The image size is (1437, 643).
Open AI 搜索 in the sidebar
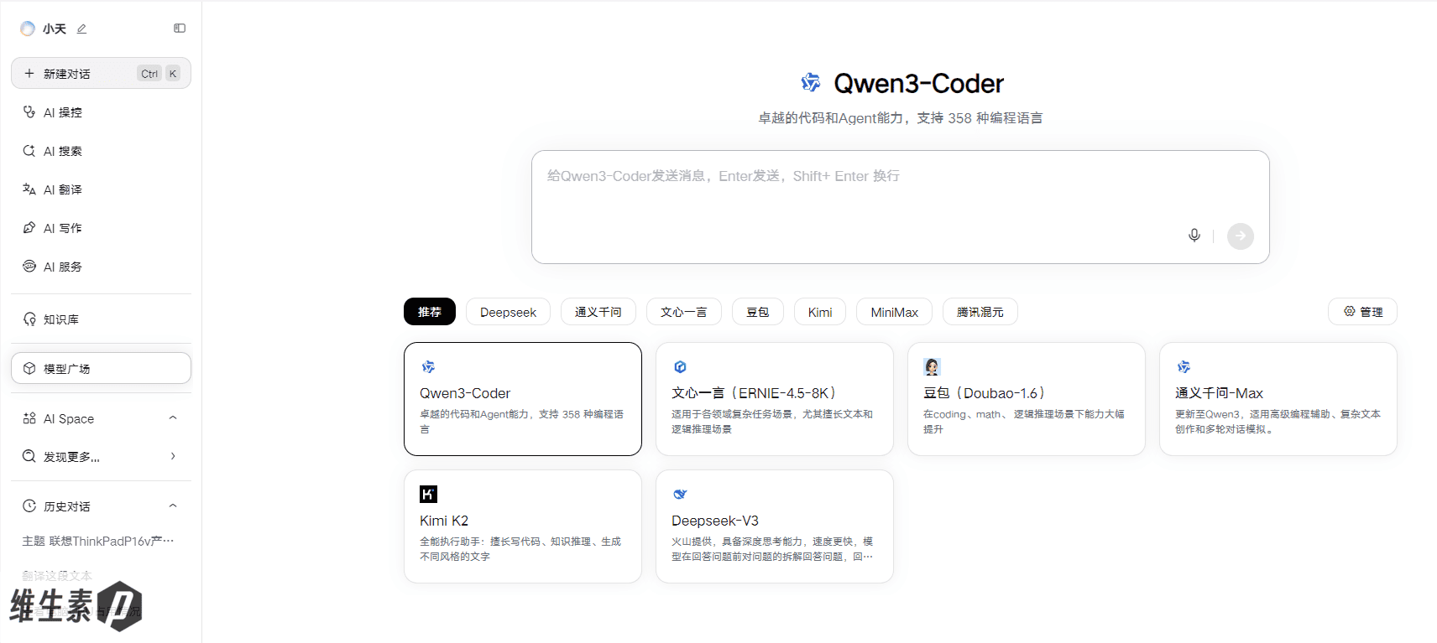coord(63,151)
